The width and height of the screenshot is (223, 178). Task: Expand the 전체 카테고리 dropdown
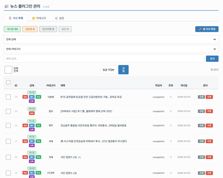[111, 49]
